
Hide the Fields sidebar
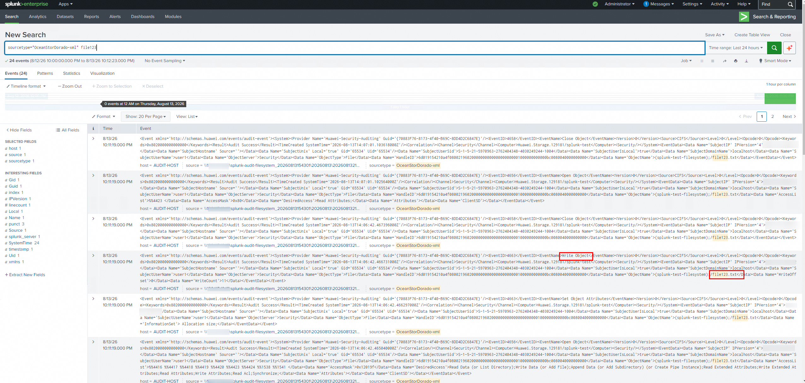click(x=19, y=130)
